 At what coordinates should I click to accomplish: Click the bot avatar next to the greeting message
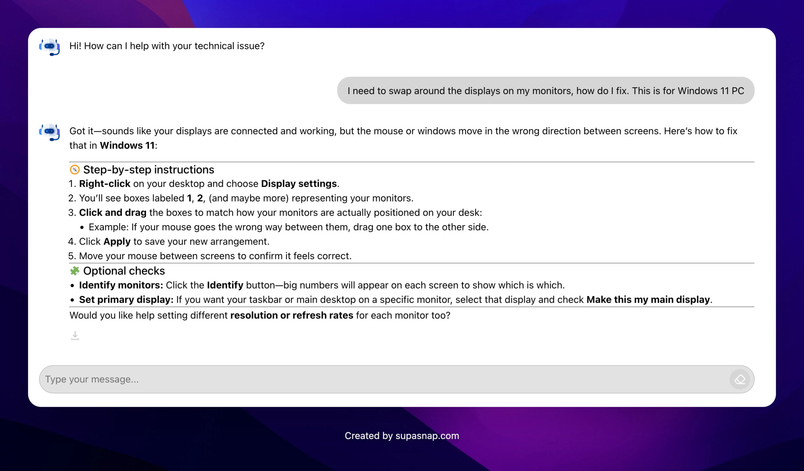tap(49, 47)
